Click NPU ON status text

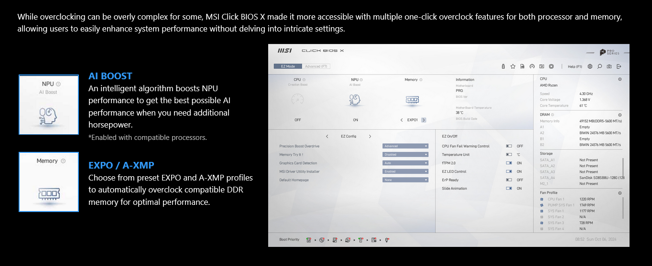click(355, 120)
